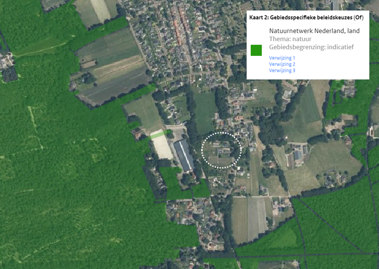Click the 'Thema: natuur' text
Screen dimensions: 379x269
coord(290,39)
